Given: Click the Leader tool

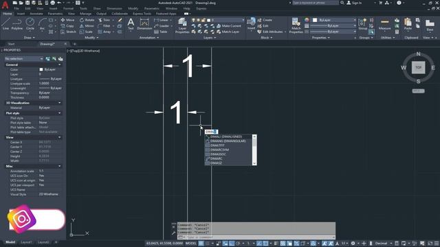Looking at the screenshot, I should (x=162, y=26).
